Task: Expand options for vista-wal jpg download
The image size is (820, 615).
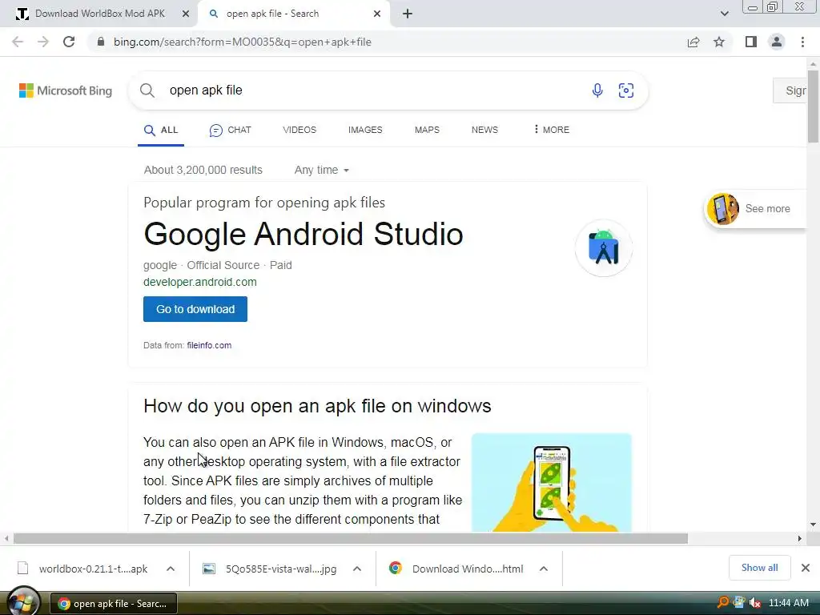Action: click(357, 569)
